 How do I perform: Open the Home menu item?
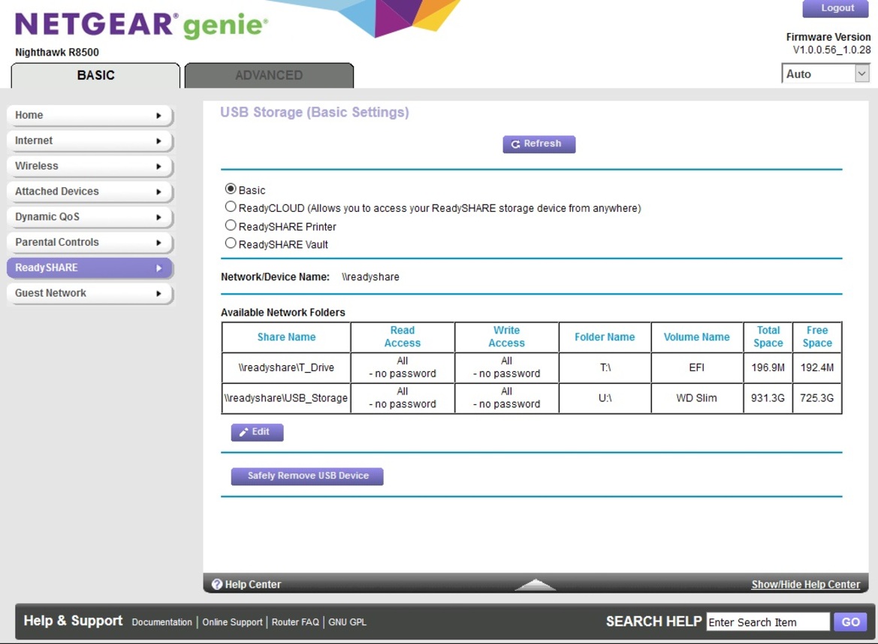point(89,116)
